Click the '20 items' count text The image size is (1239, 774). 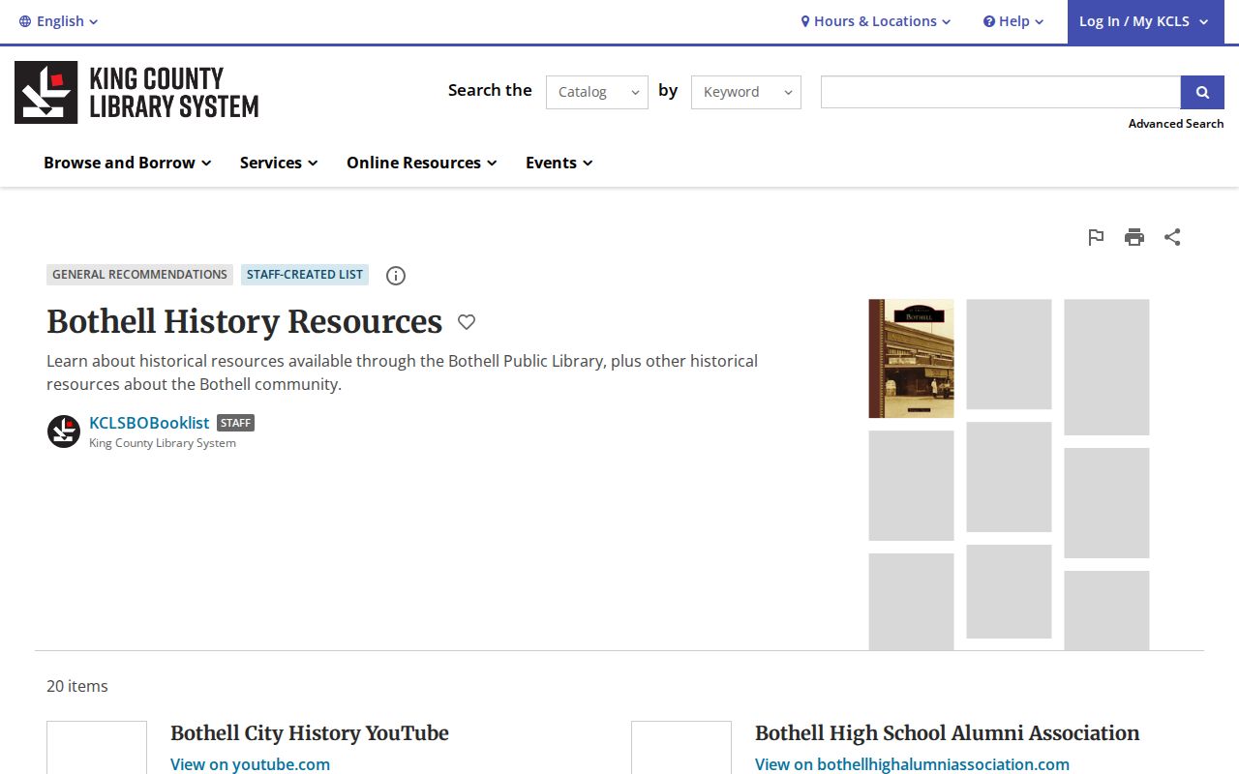point(77,686)
